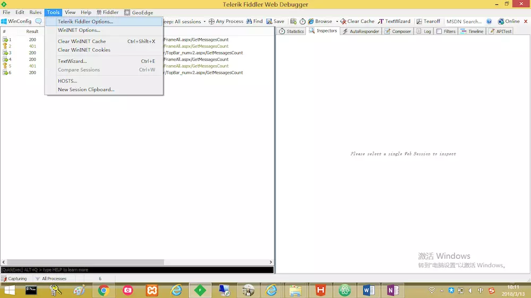The image size is (531, 298).
Task: Click the Browse toolbar button
Action: tap(320, 21)
